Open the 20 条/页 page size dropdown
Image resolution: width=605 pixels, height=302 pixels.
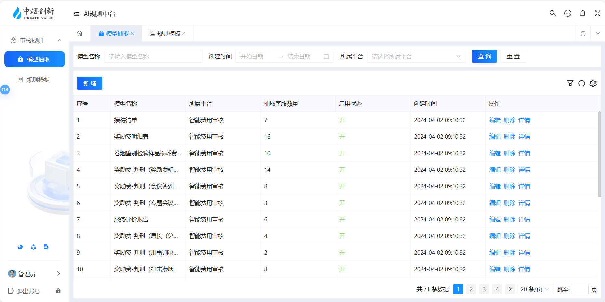pos(535,289)
